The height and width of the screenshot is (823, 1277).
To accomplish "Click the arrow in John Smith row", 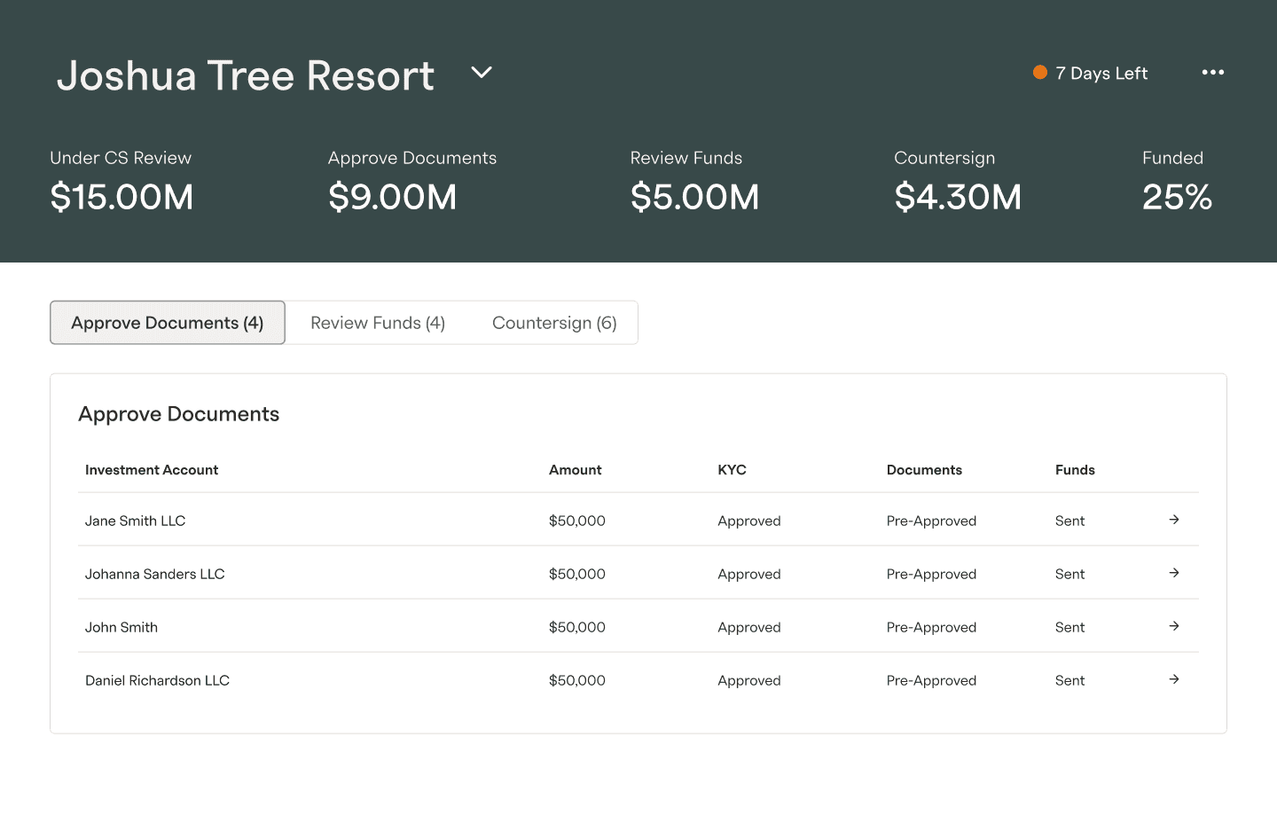I will (1174, 626).
